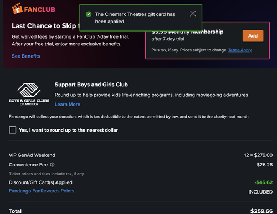Click the '$259.66' total amount
The height and width of the screenshot is (214, 277).
[x=261, y=211]
